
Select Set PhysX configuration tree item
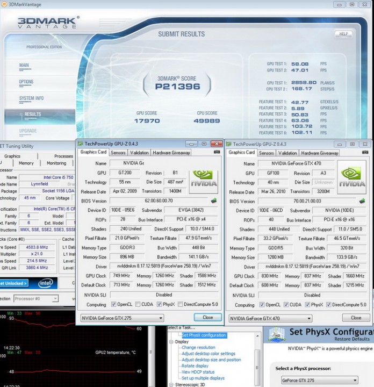[x=204, y=335]
